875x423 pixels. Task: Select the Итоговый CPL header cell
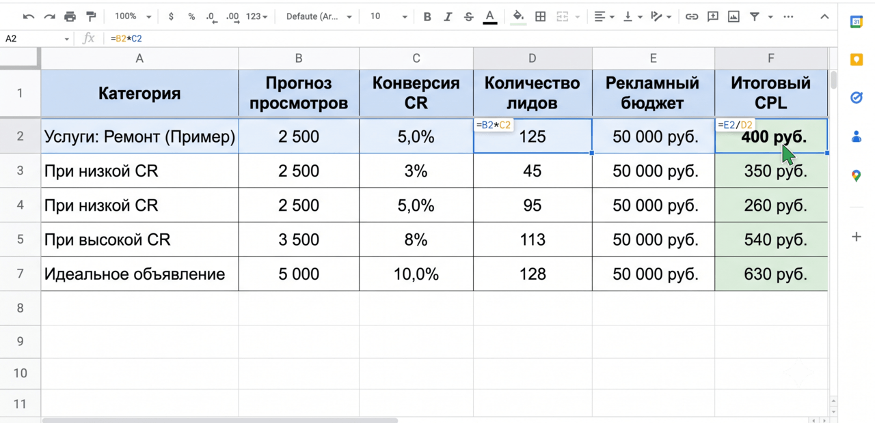tap(771, 93)
